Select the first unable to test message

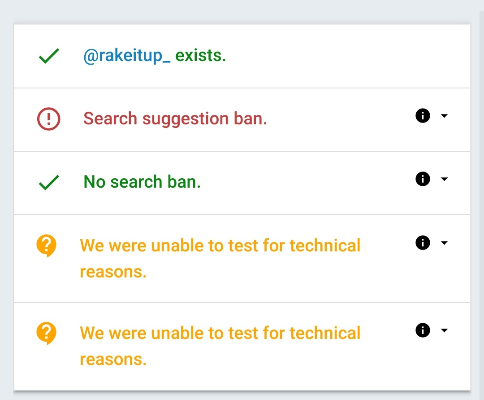click(x=220, y=259)
